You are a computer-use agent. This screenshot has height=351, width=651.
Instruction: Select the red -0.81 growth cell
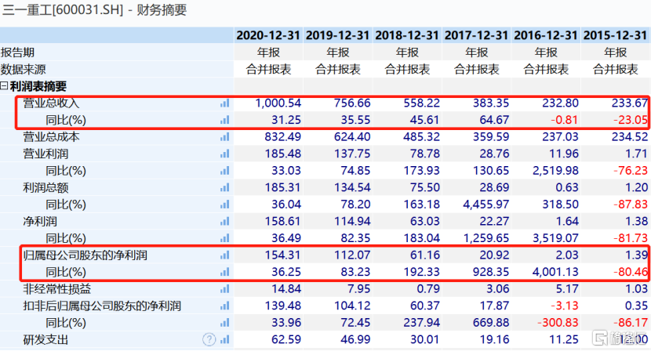pyautogui.click(x=564, y=121)
